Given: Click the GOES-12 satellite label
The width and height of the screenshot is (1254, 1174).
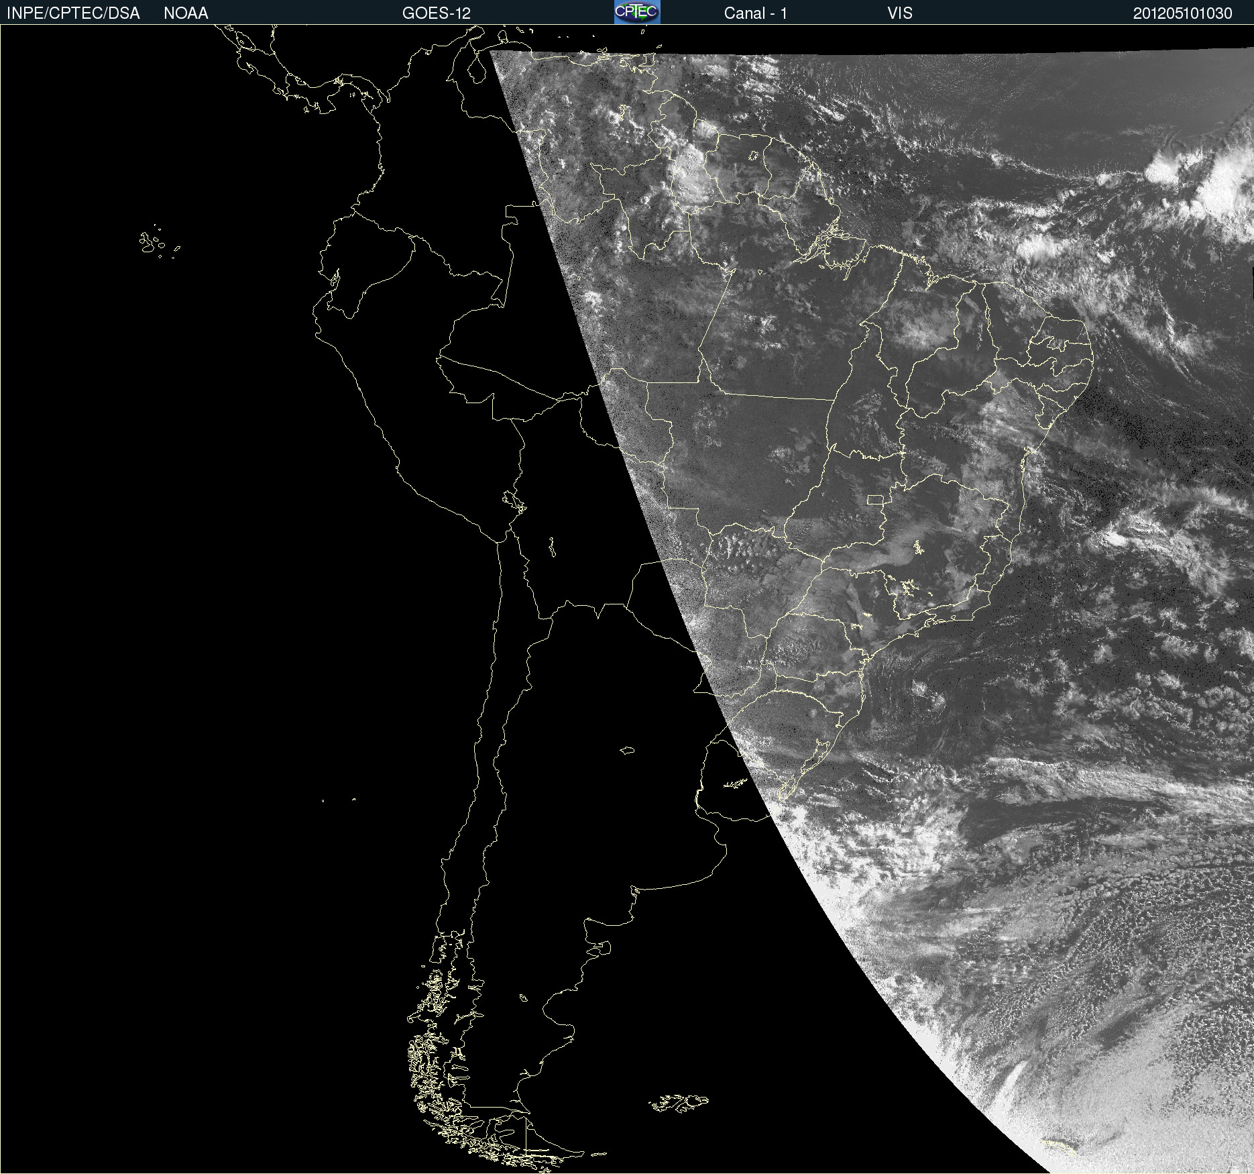Looking at the screenshot, I should 437,13.
